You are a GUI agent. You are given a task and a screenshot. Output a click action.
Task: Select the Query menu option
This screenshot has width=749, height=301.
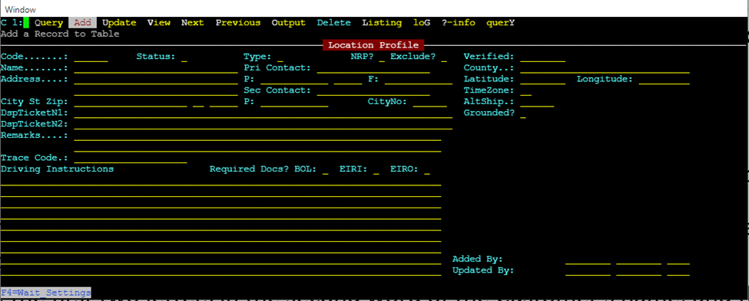(48, 23)
